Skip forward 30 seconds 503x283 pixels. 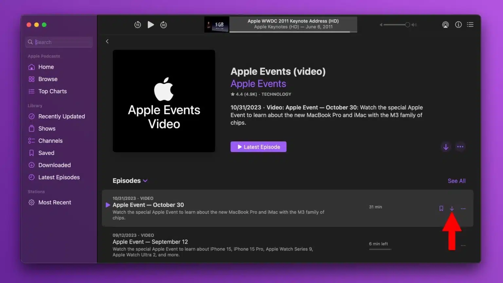[x=163, y=25]
